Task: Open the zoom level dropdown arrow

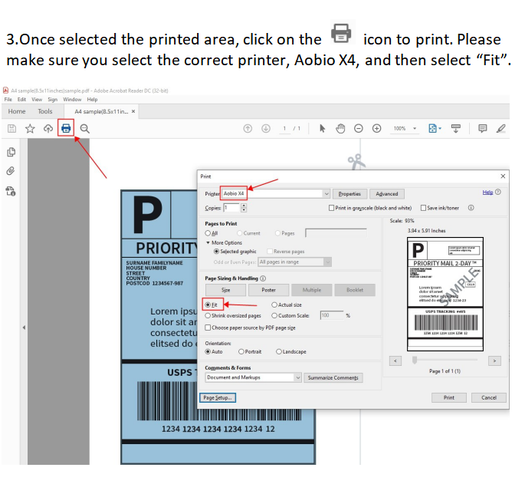Action: (x=415, y=128)
